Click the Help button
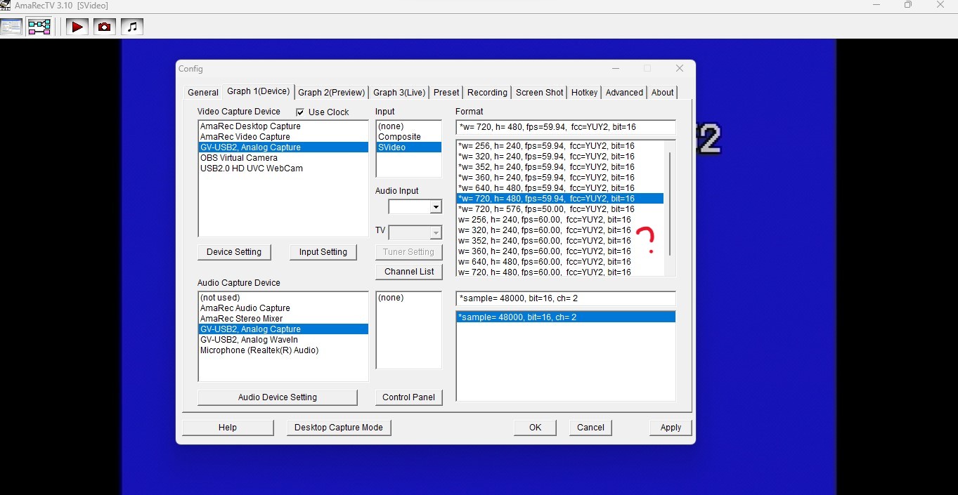The width and height of the screenshot is (958, 495). (228, 428)
